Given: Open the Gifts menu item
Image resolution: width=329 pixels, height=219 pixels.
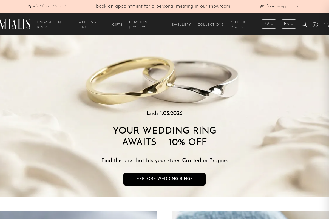Looking at the screenshot, I should point(117,25).
